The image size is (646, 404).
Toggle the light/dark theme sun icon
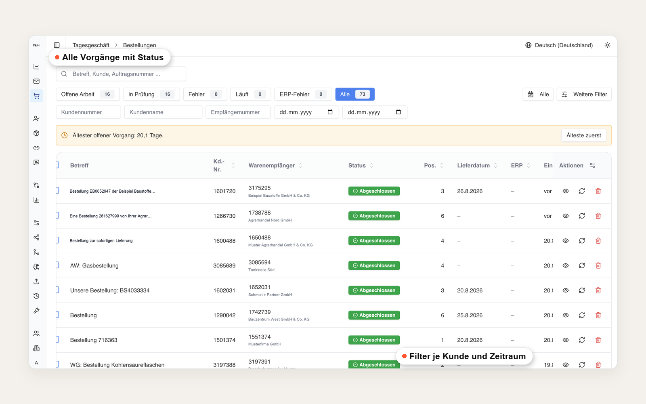[x=607, y=45]
